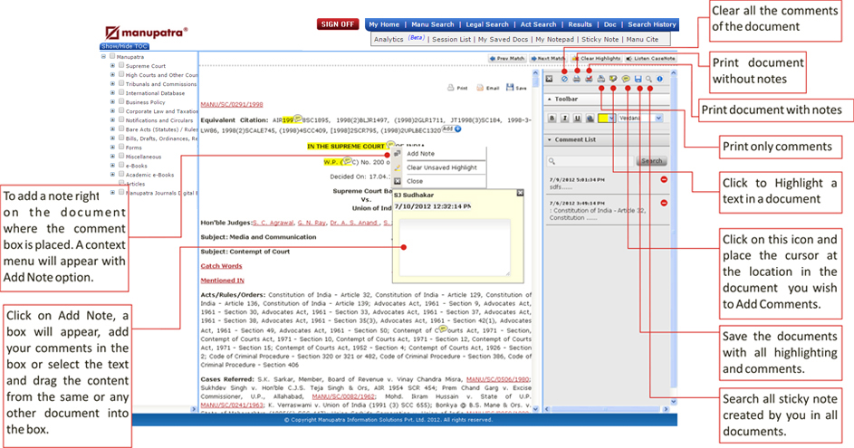Toggle Italic formatting button

(x=565, y=119)
